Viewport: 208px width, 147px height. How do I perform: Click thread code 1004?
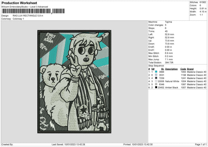[183, 81]
